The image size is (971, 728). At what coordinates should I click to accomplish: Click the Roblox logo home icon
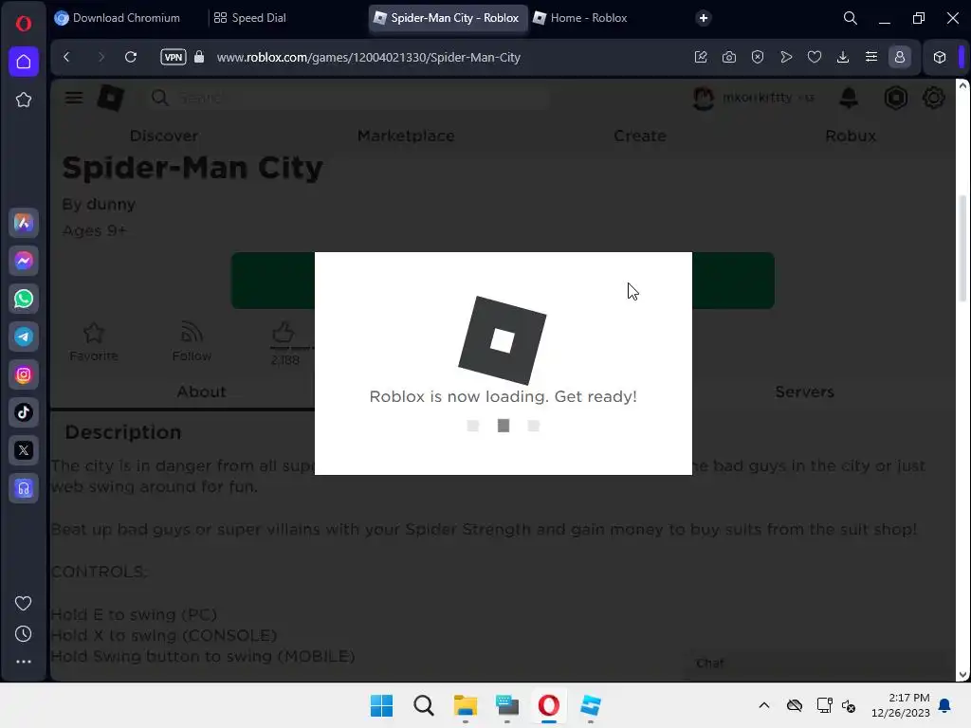[x=111, y=98]
